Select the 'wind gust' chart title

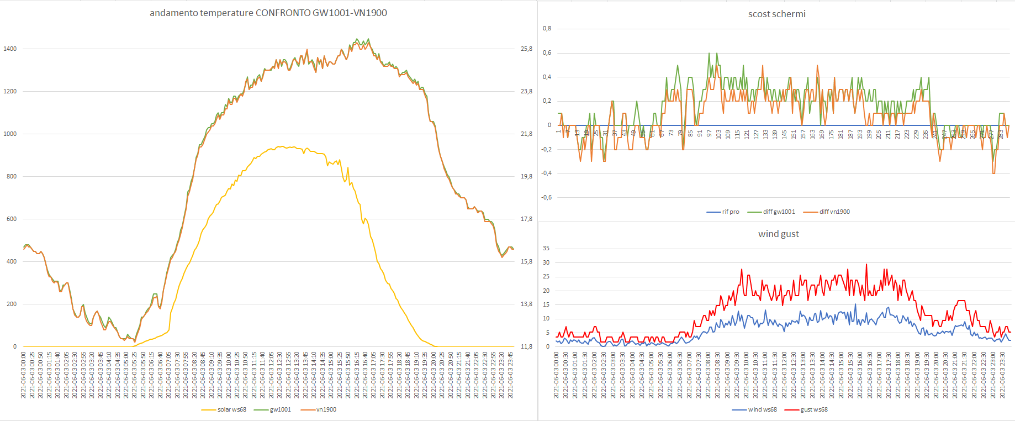pos(778,234)
